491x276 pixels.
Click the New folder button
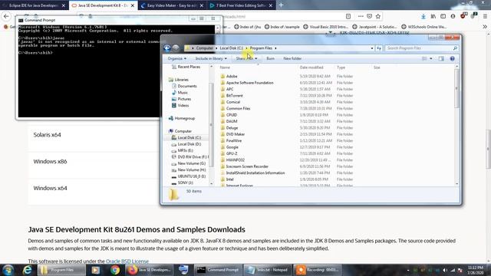pyautogui.click(x=292, y=58)
